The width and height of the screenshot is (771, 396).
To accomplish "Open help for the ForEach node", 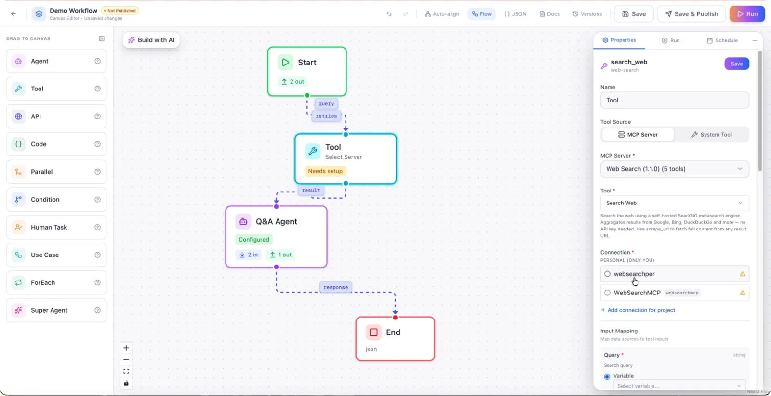I will (x=98, y=282).
